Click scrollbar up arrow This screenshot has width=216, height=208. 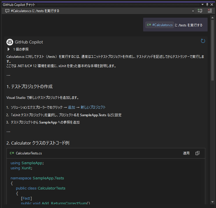click(212, 17)
